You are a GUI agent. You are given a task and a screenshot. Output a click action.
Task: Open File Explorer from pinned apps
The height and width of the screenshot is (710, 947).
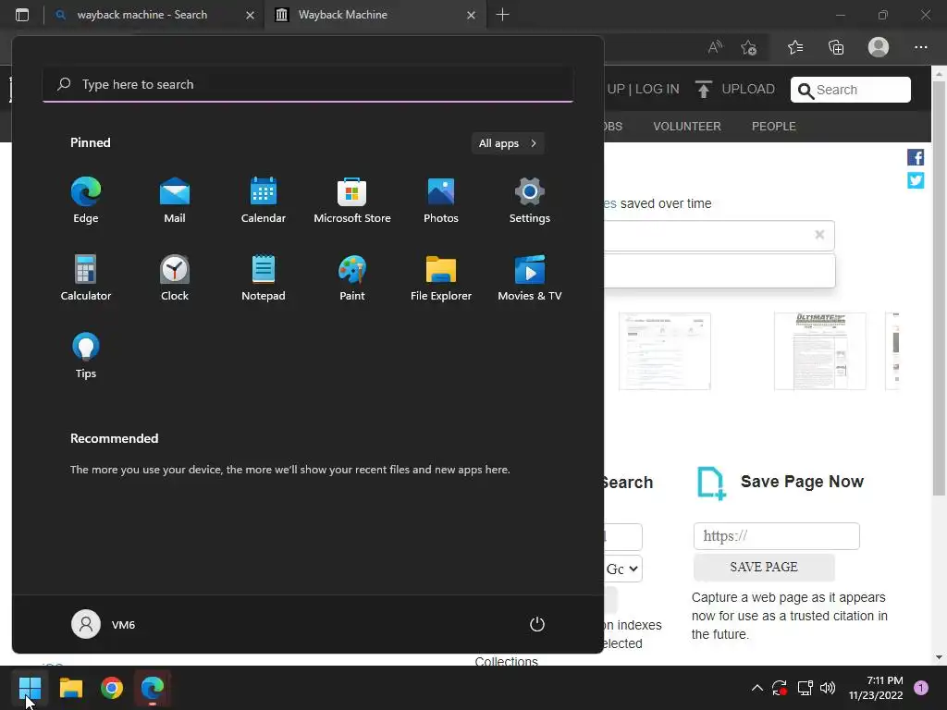441,277
